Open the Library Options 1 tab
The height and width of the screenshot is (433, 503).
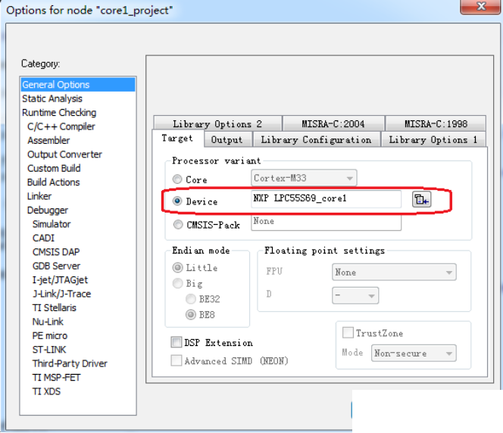pyautogui.click(x=433, y=140)
